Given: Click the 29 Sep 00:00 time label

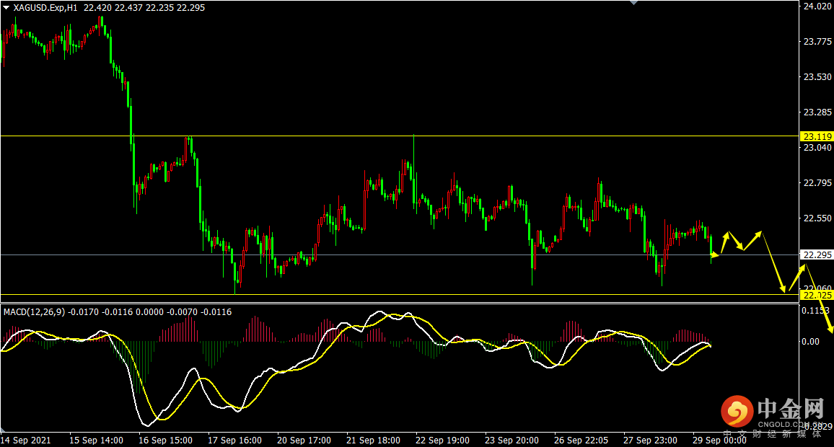Looking at the screenshot, I should (x=719, y=440).
